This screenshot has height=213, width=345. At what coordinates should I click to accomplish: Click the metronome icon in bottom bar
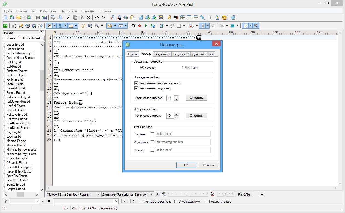[x=212, y=194]
